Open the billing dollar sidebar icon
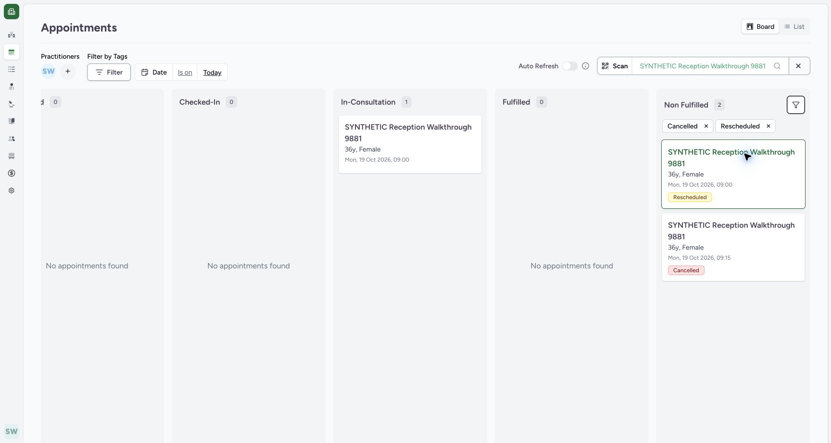Screen dimensions: 831x443 pyautogui.click(x=12, y=173)
